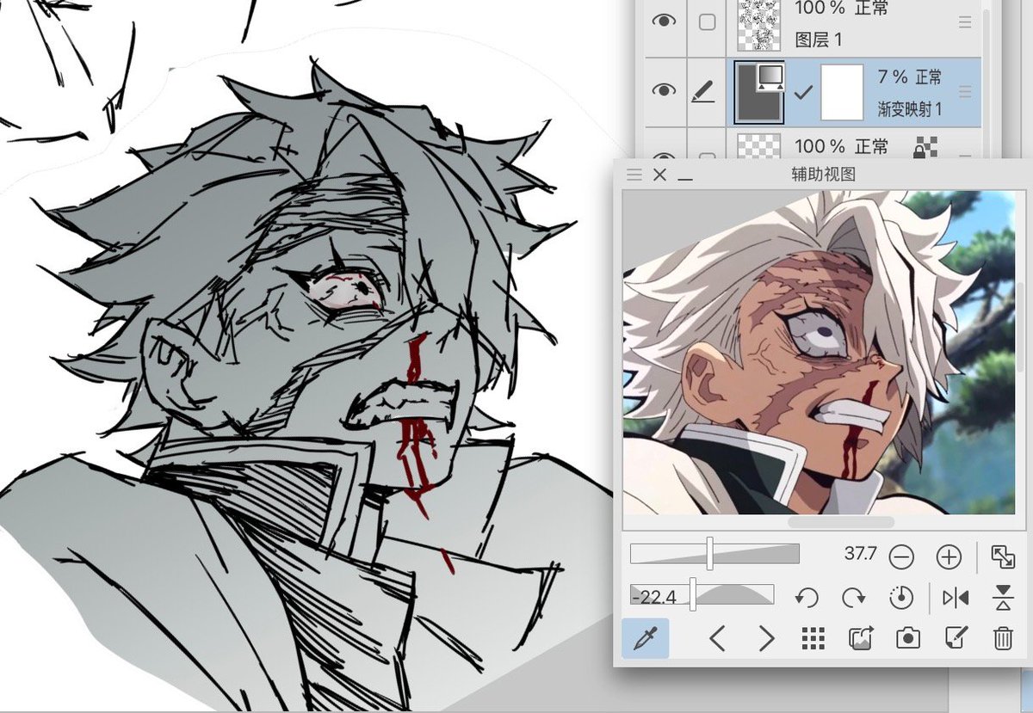Viewport: 1033px width, 713px height.
Task: Click the horizontal scrollbar under reference image
Action: coord(841,522)
